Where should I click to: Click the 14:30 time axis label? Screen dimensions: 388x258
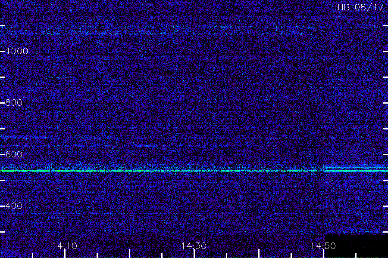194,246
